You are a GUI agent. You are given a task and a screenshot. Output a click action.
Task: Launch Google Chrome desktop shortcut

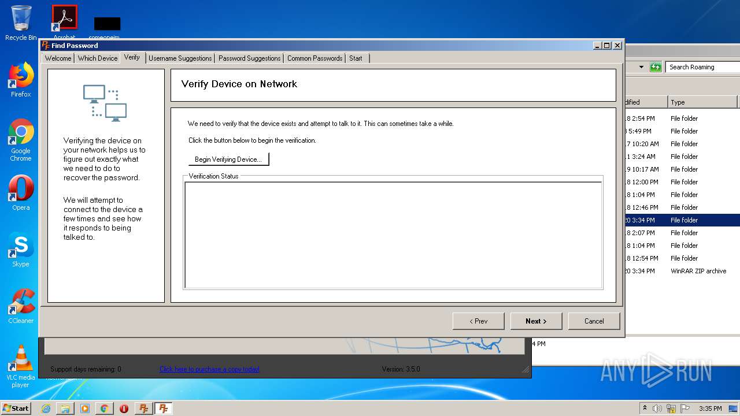click(21, 140)
